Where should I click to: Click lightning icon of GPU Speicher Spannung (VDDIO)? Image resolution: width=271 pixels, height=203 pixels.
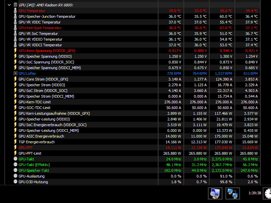15,56
